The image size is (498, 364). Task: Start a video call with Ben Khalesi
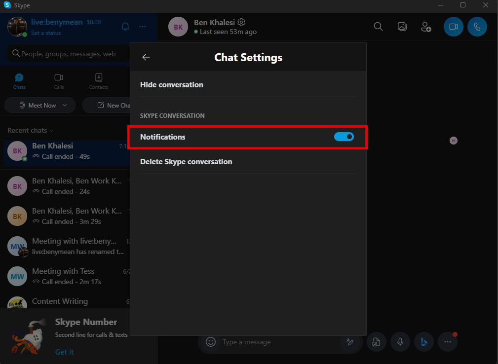(453, 27)
